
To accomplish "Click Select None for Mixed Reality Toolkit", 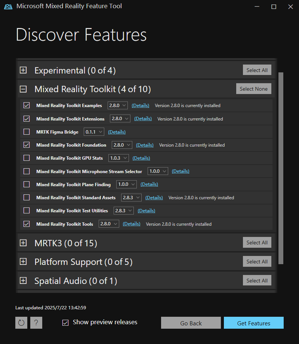I will tap(254, 89).
